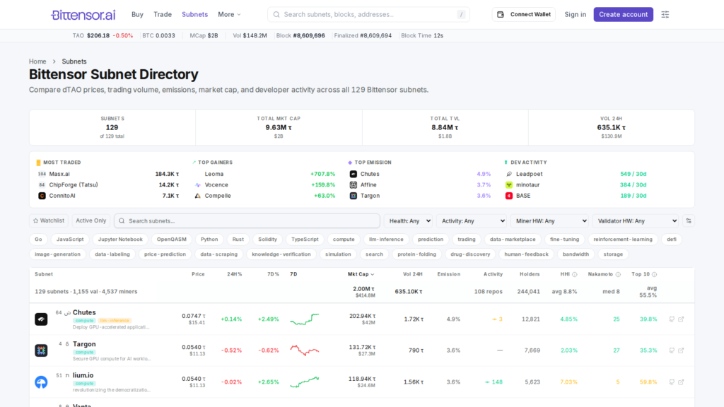This screenshot has height=407, width=724.
Task: Click the Sign in link
Action: [575, 14]
